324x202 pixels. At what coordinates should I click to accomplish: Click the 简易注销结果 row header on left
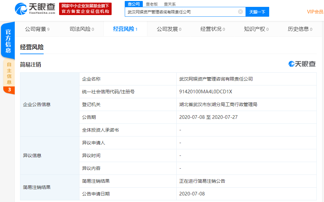[37, 187]
